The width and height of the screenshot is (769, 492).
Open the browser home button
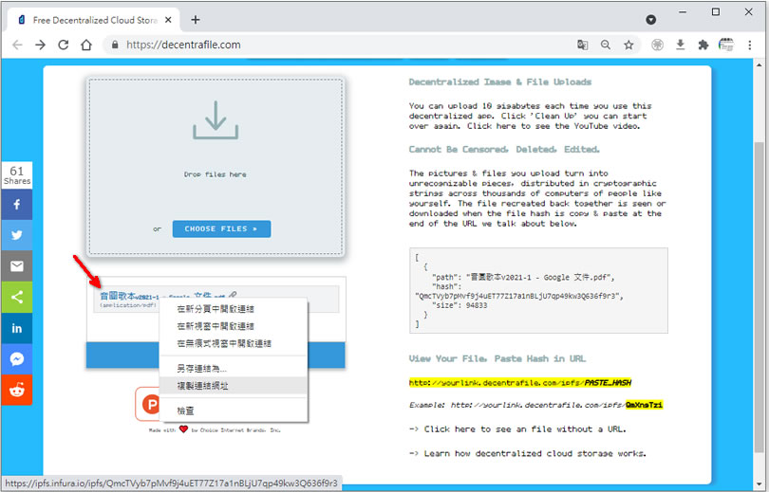coord(86,46)
